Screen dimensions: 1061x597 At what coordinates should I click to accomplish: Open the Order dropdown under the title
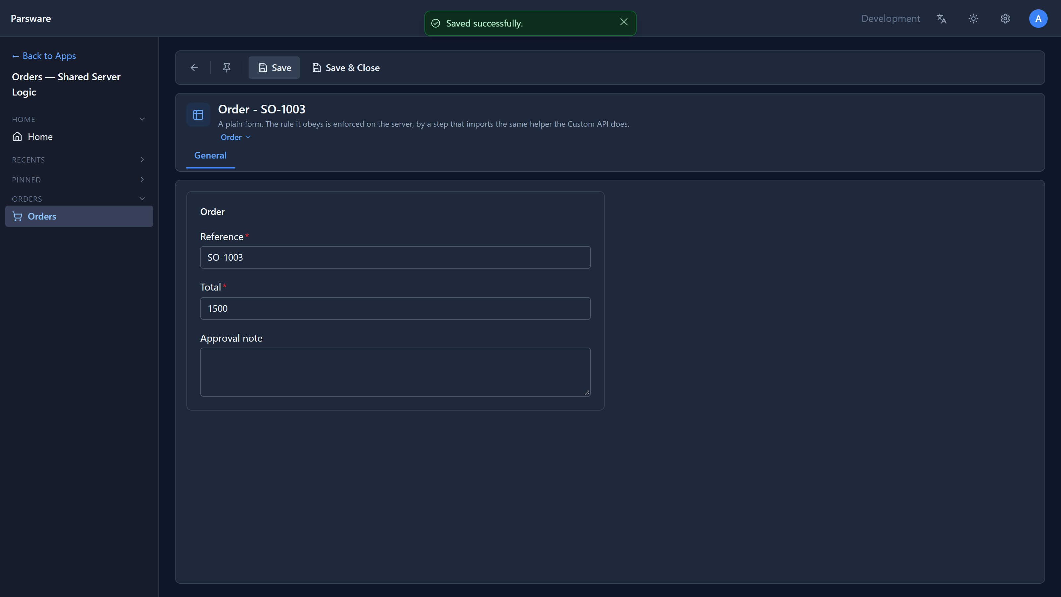pyautogui.click(x=235, y=137)
